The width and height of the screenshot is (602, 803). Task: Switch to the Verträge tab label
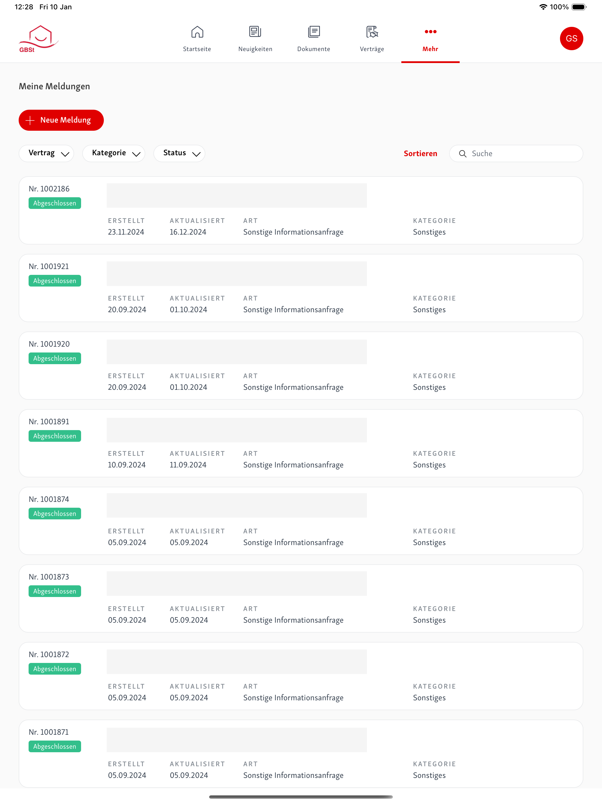coord(372,49)
